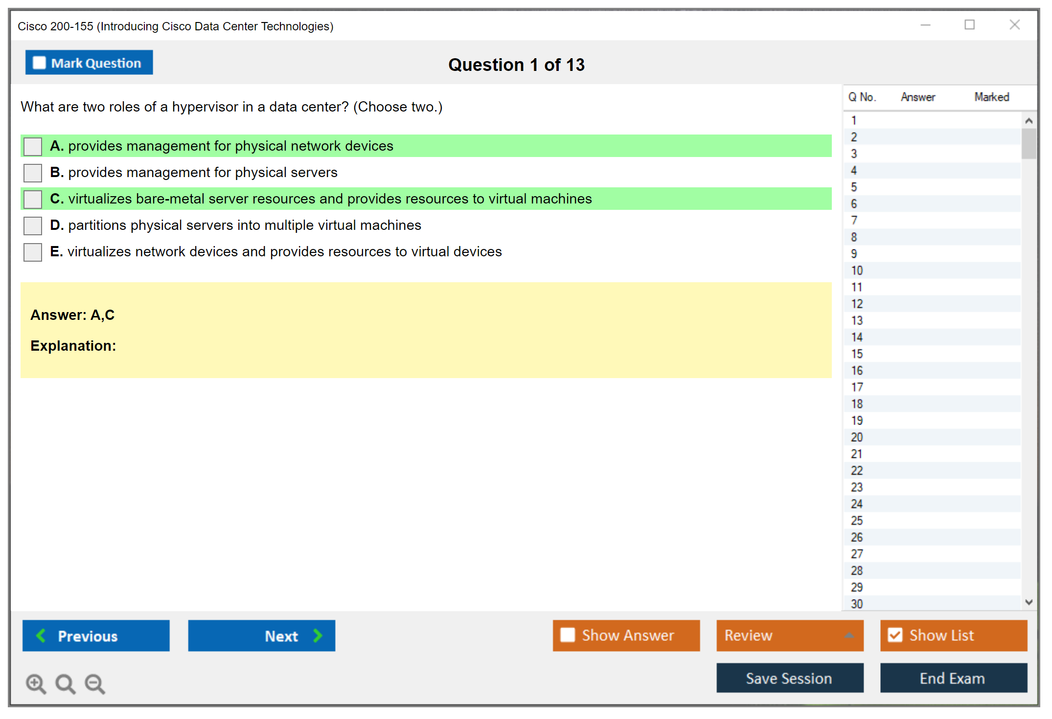Close the Cisco 200-155 exam window
Screen dimensions: 1052x719
[1014, 25]
